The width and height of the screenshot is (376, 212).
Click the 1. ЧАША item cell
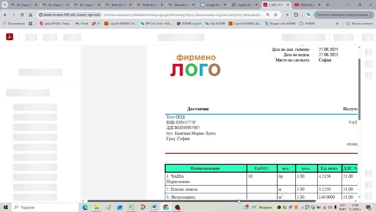(205, 179)
